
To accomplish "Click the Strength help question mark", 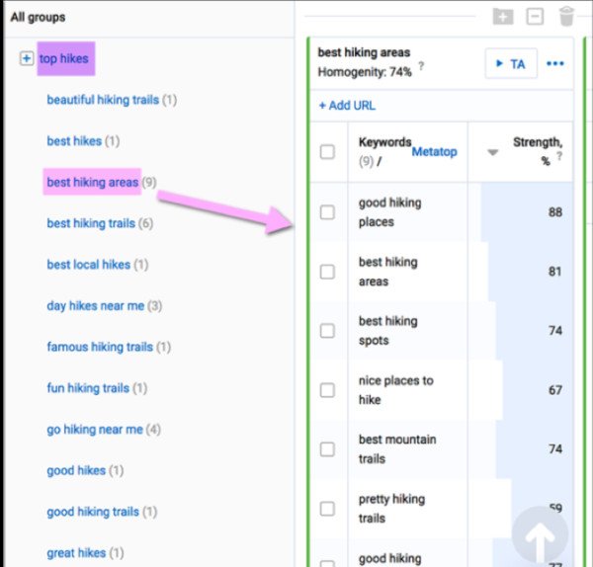I will (x=559, y=156).
